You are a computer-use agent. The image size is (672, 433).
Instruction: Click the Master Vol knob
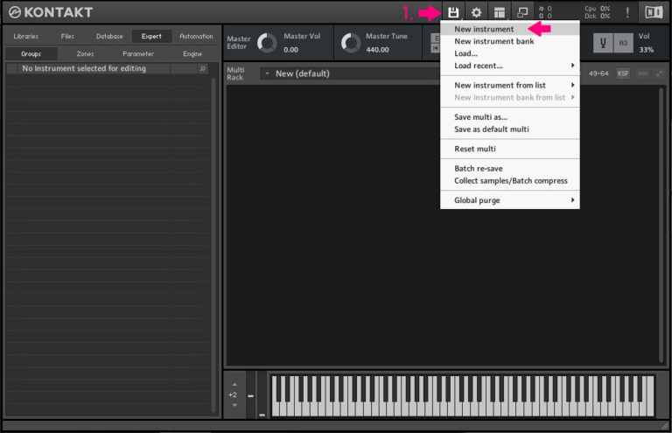(268, 44)
